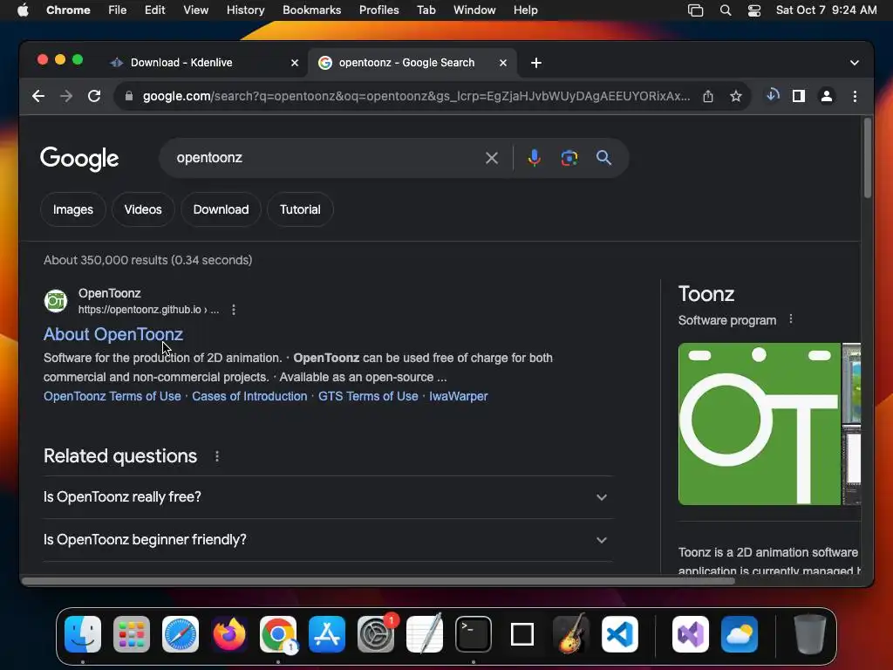Close the opentoonz Google Search tab
This screenshot has height=670, width=893.
503,63
